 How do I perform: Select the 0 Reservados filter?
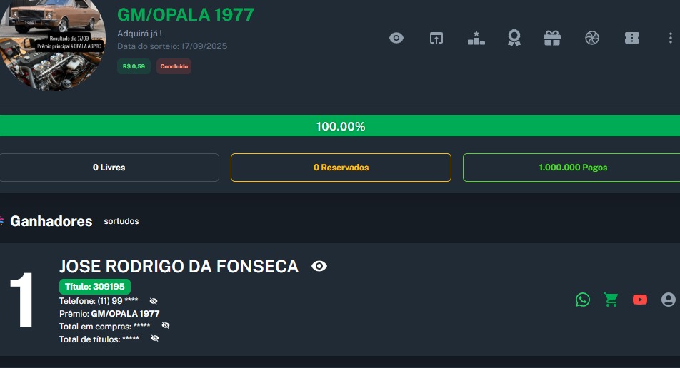(x=341, y=168)
